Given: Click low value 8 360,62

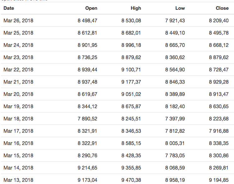Looking at the screenshot, I should pyautogui.click(x=175, y=57).
